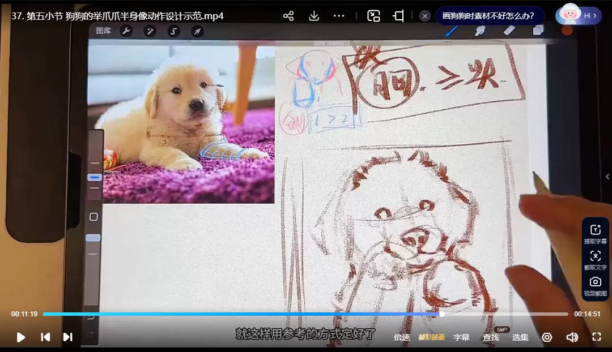This screenshot has height=352, width=612.
Task: Enable picture-in-picture mode
Action: pos(374,16)
